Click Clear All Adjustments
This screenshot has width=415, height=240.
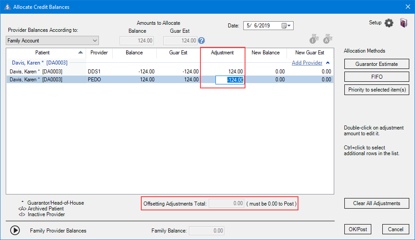click(377, 203)
